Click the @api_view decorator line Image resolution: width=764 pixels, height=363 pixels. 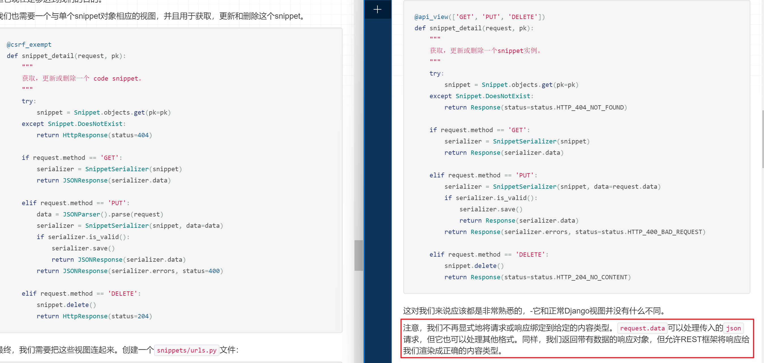coord(479,17)
